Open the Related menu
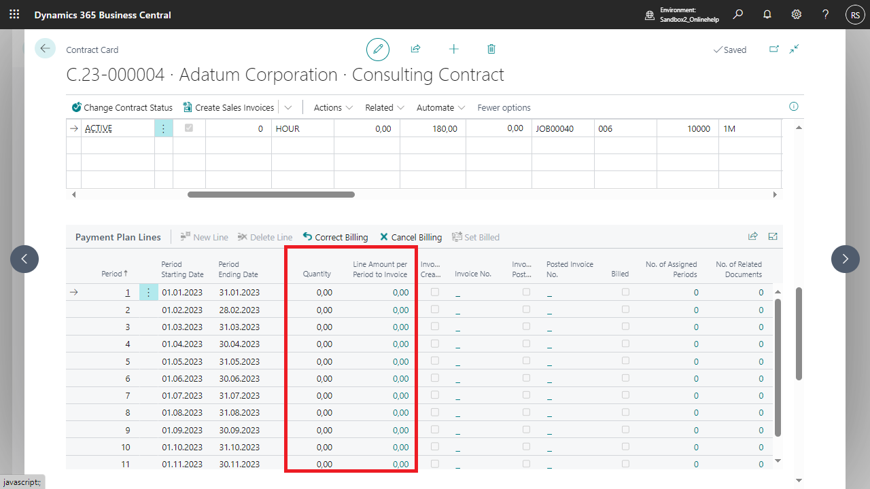The height and width of the screenshot is (489, 870). pos(385,107)
